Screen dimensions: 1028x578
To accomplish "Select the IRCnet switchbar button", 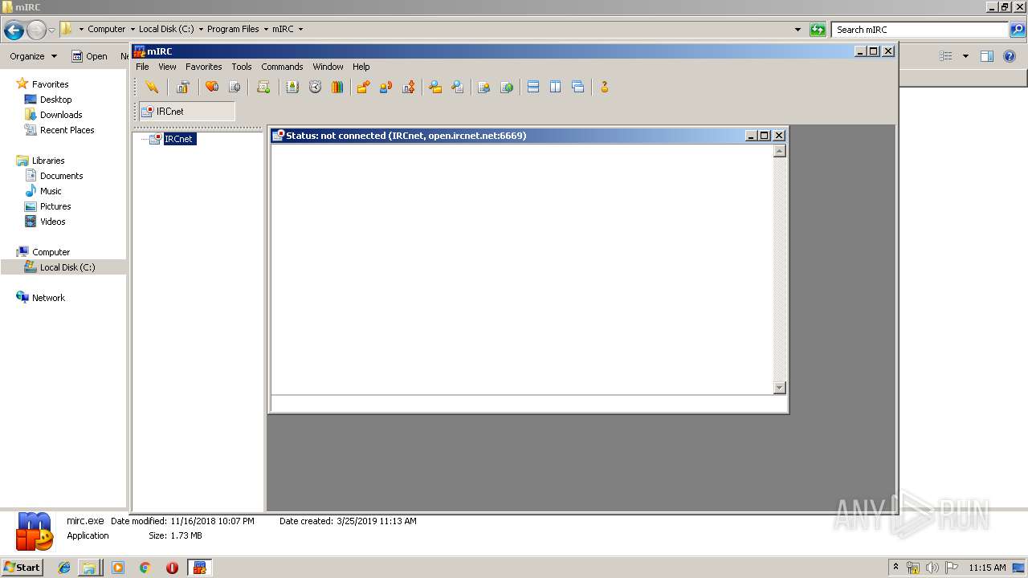I will pyautogui.click(x=187, y=112).
